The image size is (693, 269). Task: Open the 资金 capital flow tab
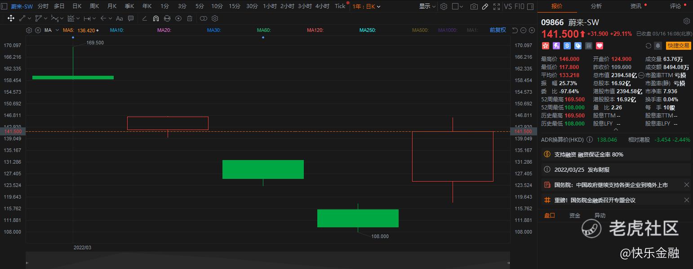click(x=574, y=216)
